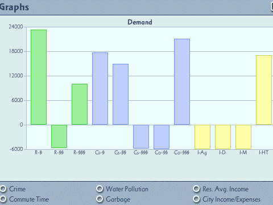Click the yellow I-M demand bar
Viewport: 273px width, 205px height.
(x=243, y=137)
